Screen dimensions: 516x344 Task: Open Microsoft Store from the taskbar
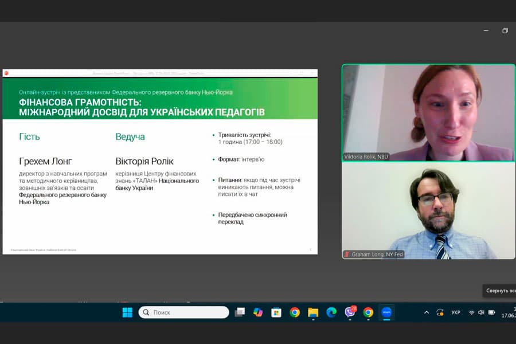click(x=276, y=312)
